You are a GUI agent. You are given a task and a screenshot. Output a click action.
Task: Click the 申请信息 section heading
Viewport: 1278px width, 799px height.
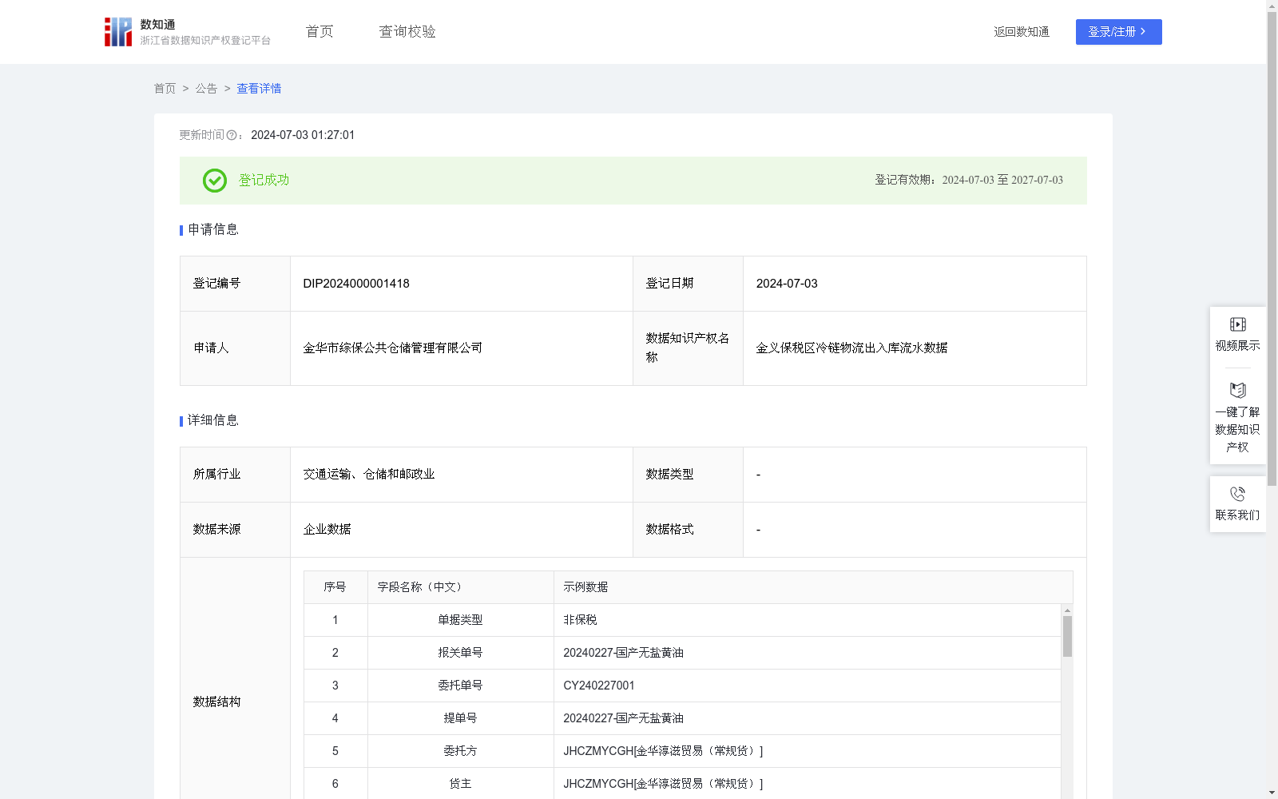(212, 230)
